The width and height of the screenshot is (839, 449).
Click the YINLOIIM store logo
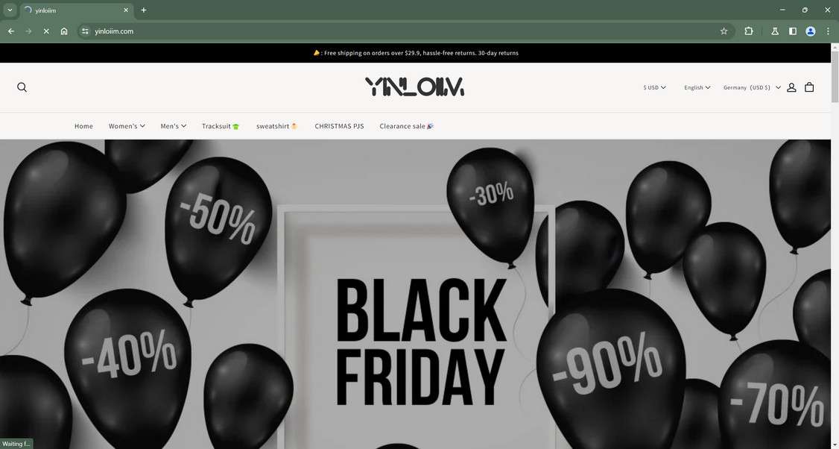[x=415, y=87]
